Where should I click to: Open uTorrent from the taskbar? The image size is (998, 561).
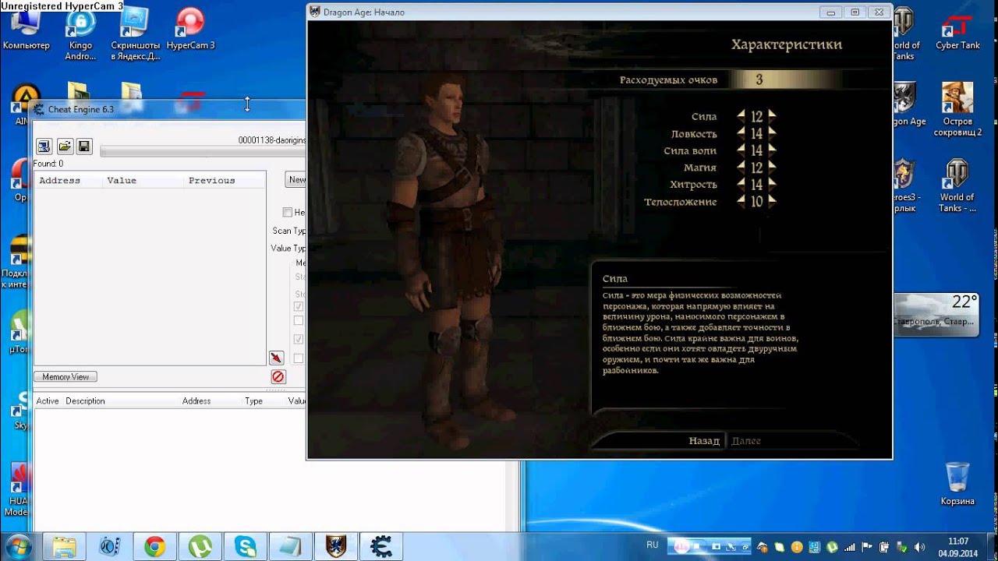click(x=200, y=547)
